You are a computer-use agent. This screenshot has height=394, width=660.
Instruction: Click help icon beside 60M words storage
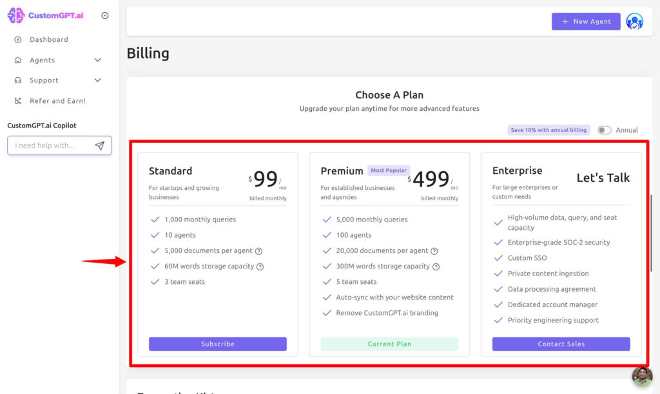pyautogui.click(x=260, y=267)
